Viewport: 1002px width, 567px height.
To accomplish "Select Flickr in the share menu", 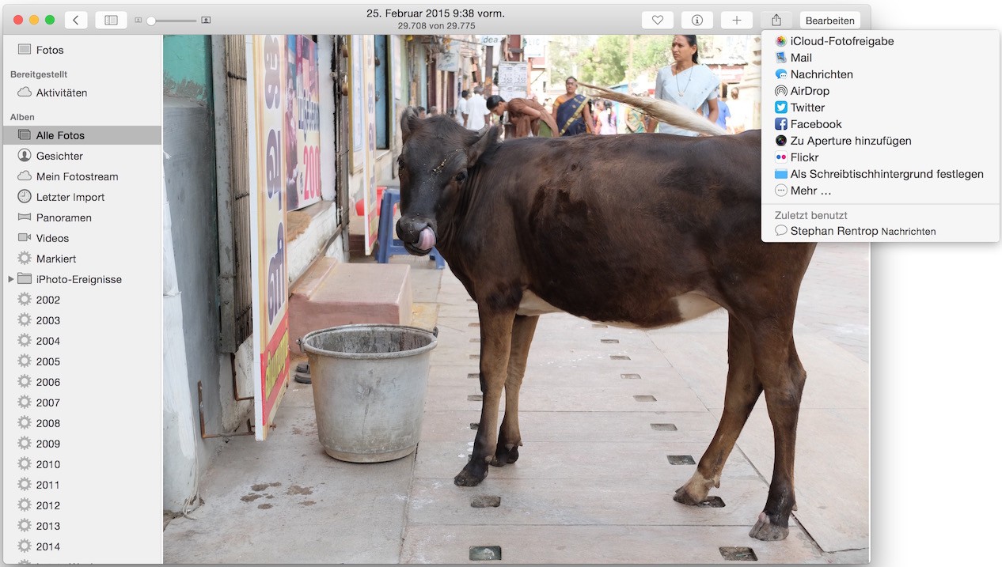I will [804, 157].
